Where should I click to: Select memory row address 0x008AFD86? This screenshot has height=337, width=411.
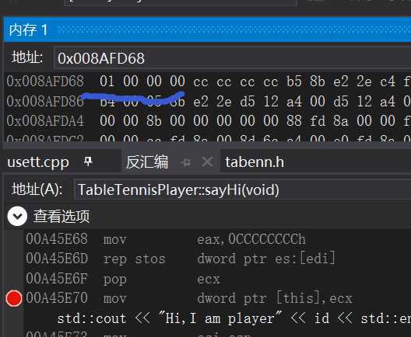(45, 101)
